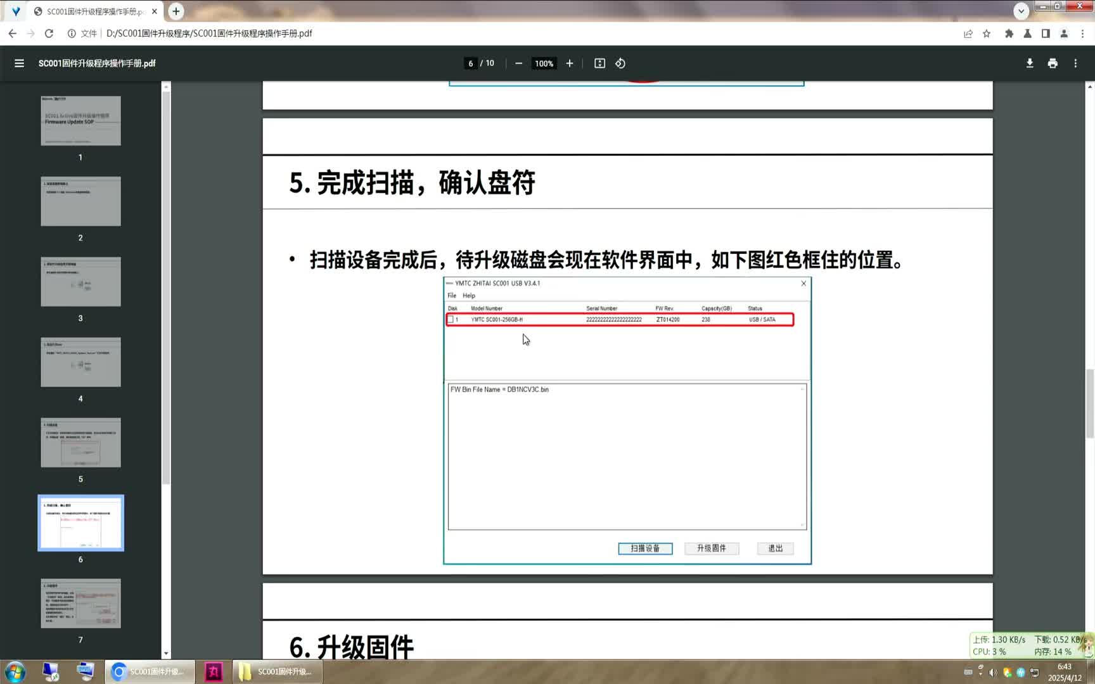Open the browser extensions puzzle icon

[x=1009, y=34]
